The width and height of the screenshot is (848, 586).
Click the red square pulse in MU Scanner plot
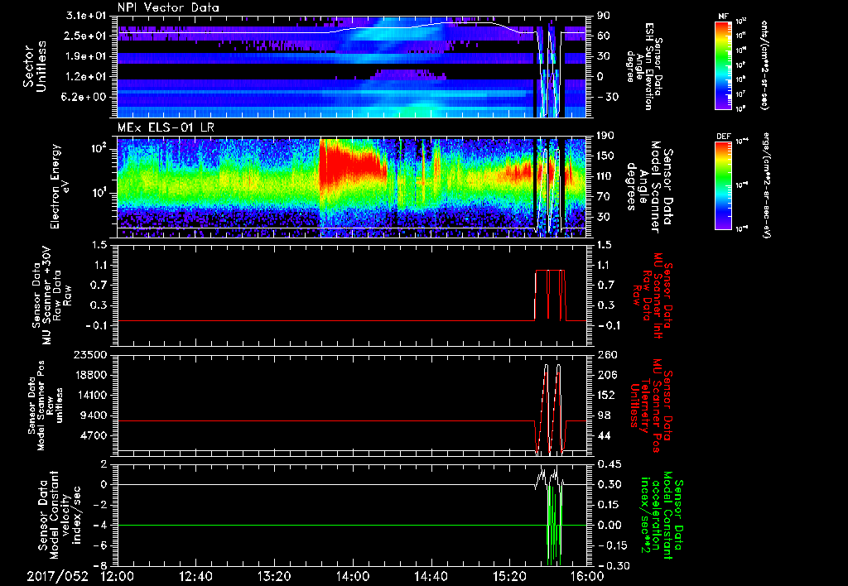coord(550,295)
